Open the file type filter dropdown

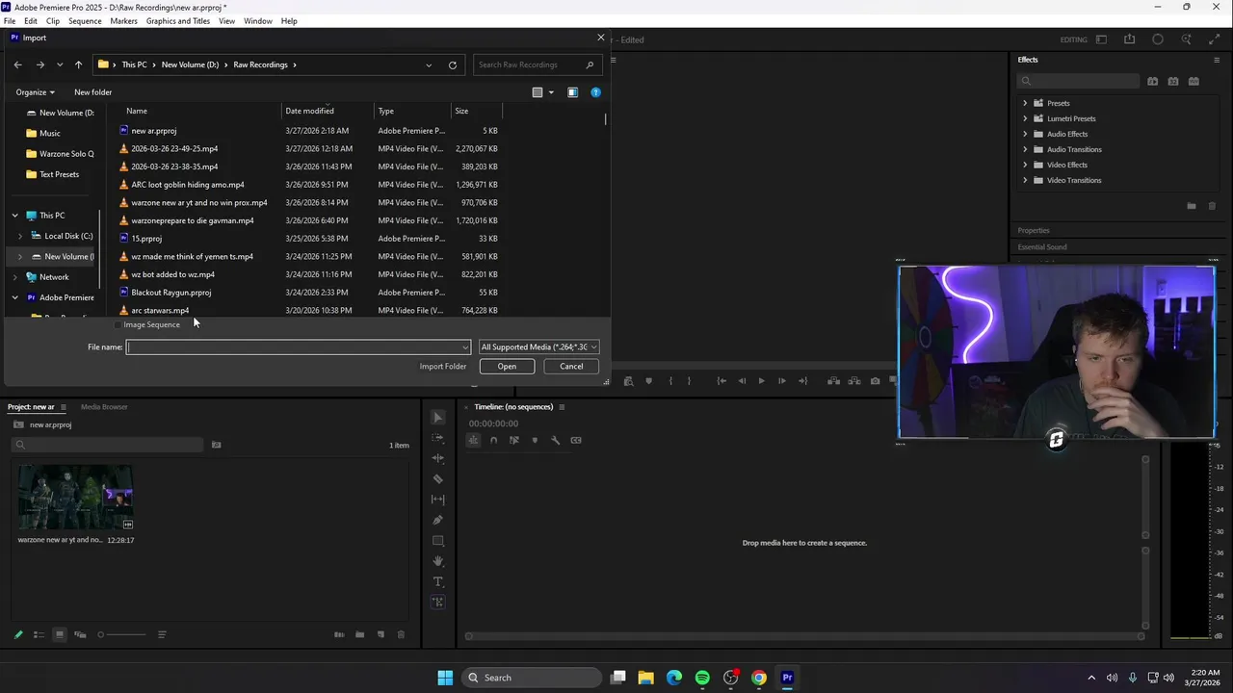[538, 347]
